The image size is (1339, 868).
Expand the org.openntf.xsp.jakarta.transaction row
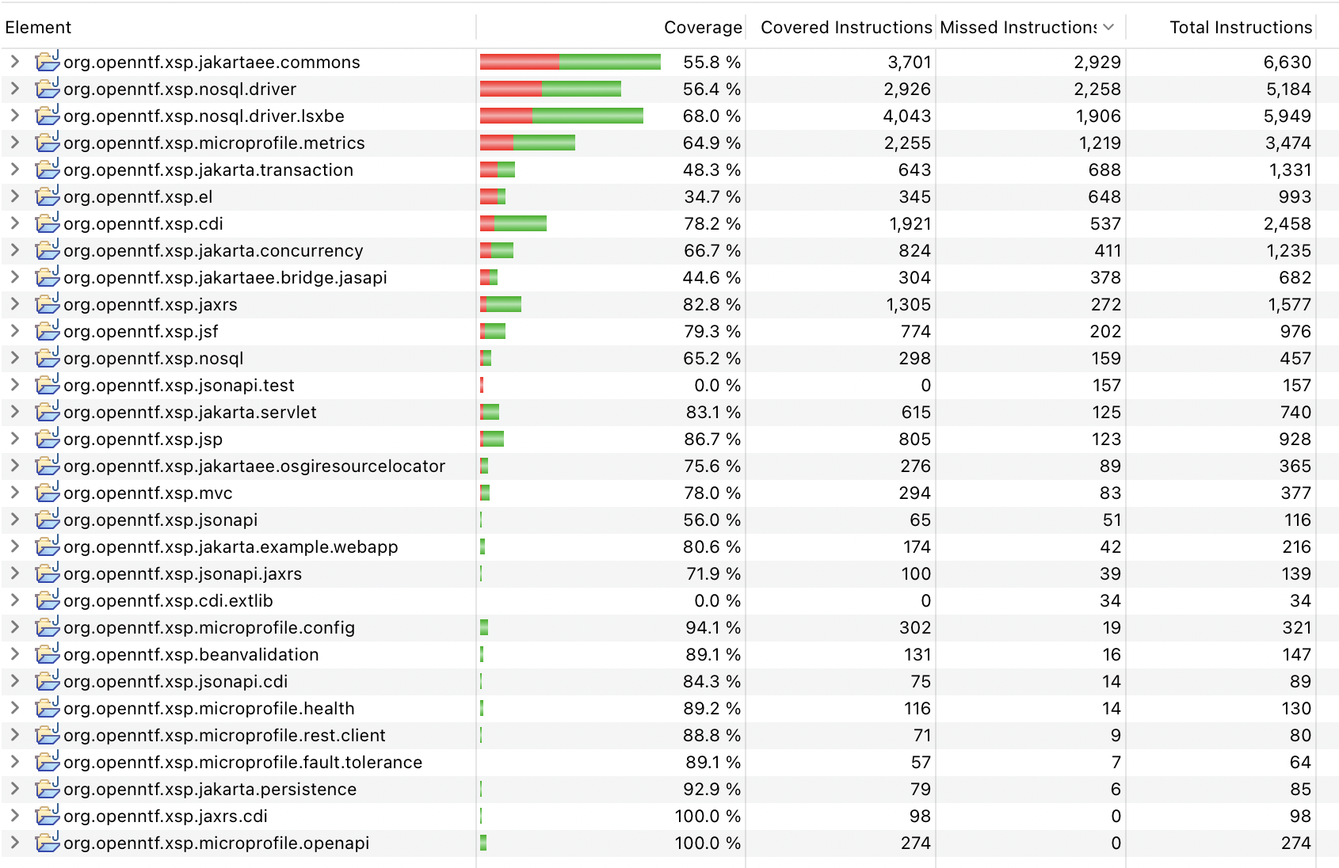[x=14, y=169]
